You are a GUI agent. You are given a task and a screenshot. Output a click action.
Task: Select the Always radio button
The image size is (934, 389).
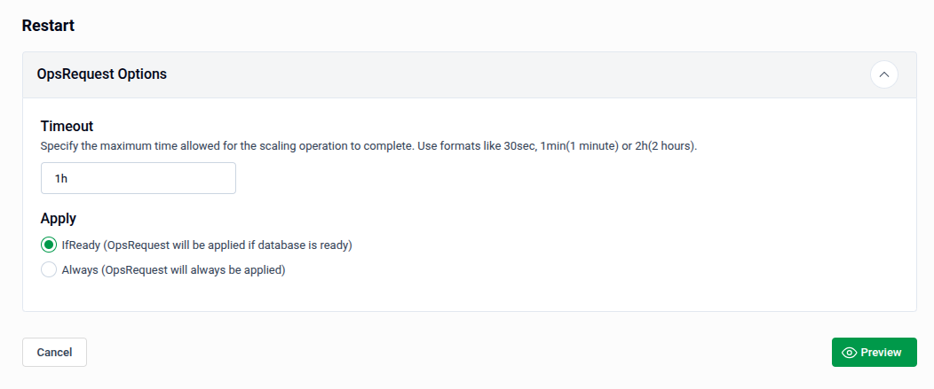(x=49, y=270)
